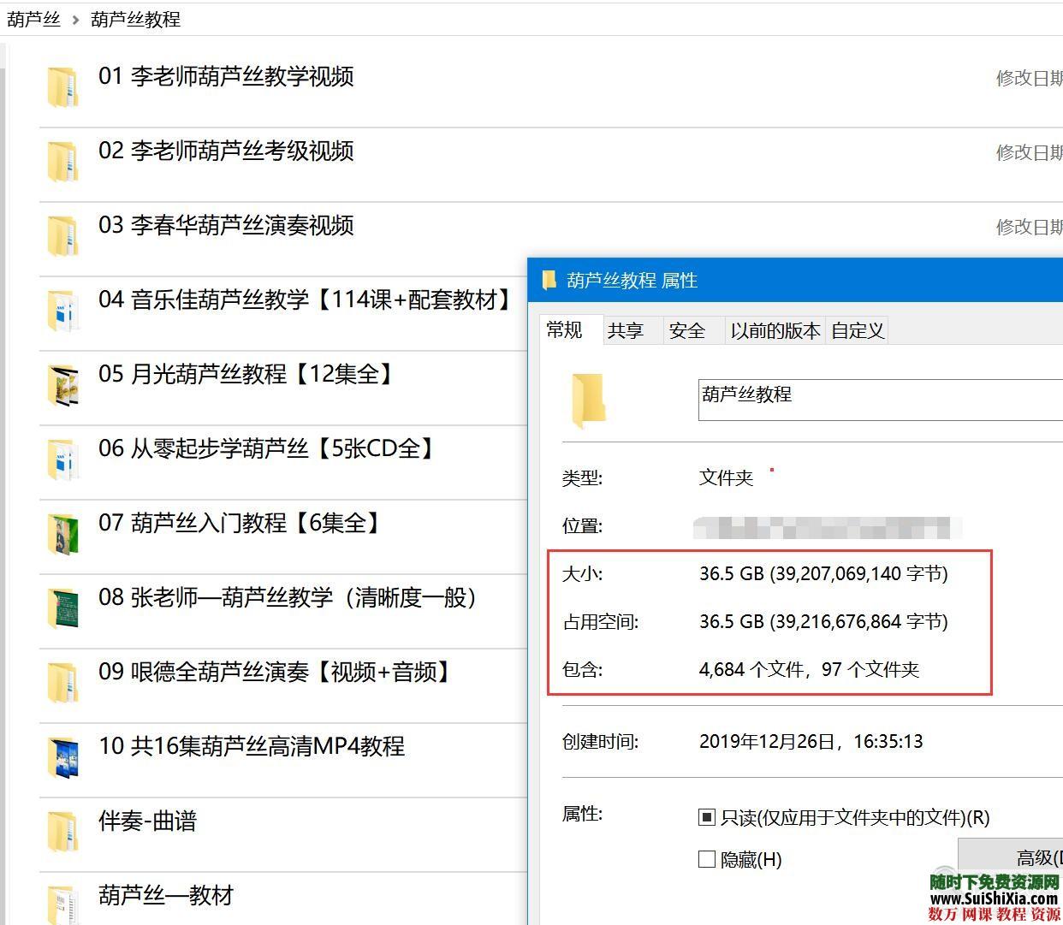The height and width of the screenshot is (925, 1063).
Task: Click the "10 共16集葫芦丝高清MP4教程" folder icon
Action: tap(62, 756)
